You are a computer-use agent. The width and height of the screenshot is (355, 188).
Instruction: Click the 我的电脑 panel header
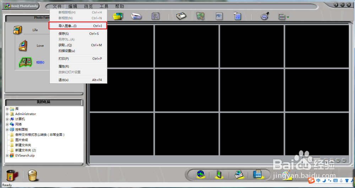pos(43,102)
